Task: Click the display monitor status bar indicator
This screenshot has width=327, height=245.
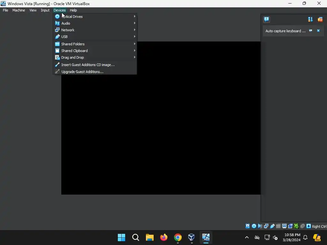Action: click(284, 226)
